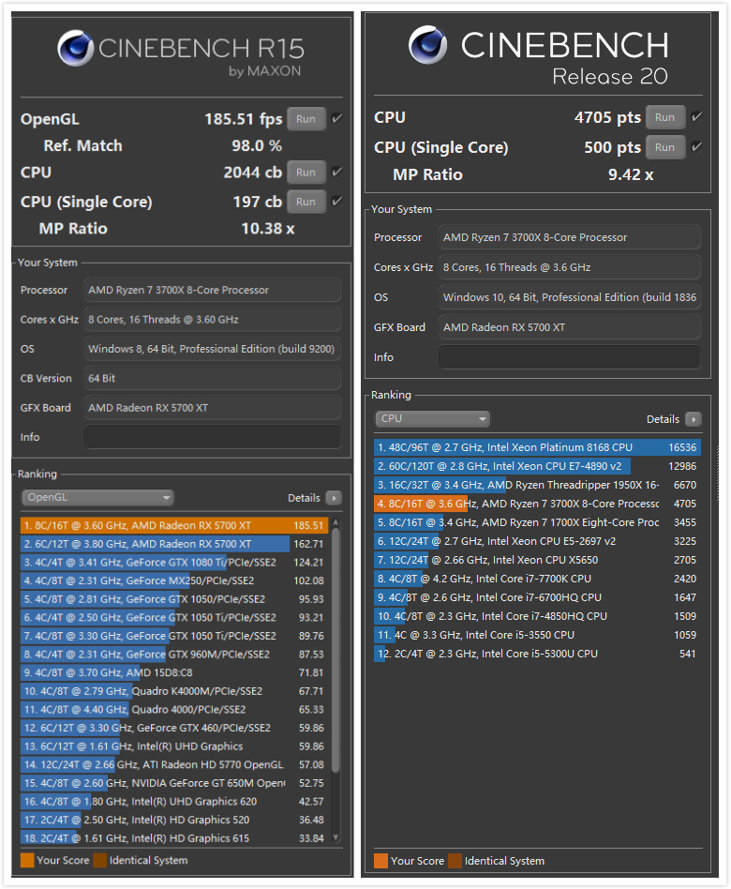Run the R15 CPU Single Core test
731x889 pixels.
pyautogui.click(x=306, y=202)
